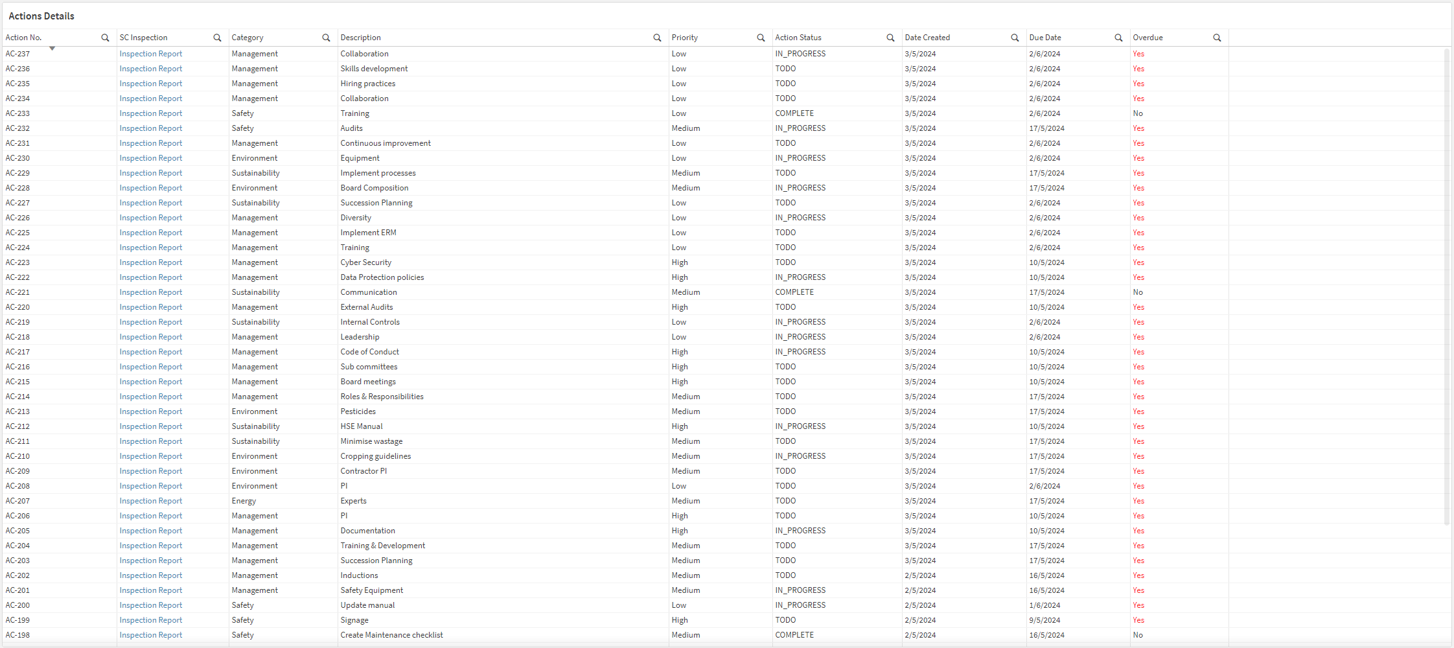The height and width of the screenshot is (648, 1454).
Task: Click Inspection Report link in AC-198 row
Action: (x=150, y=635)
